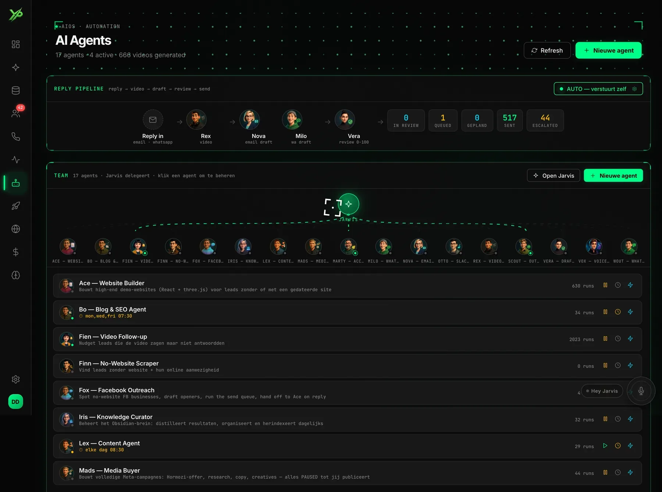Open the globe icon in sidebar
Viewport: 662px width, 492px height.
click(x=15, y=229)
